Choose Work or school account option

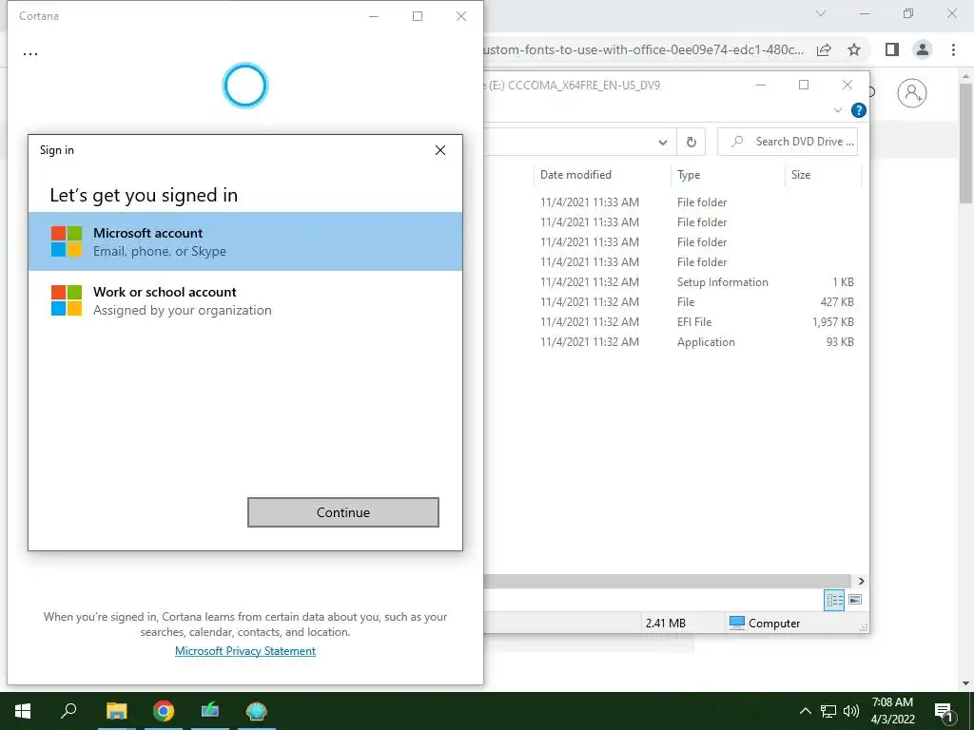pos(245,300)
